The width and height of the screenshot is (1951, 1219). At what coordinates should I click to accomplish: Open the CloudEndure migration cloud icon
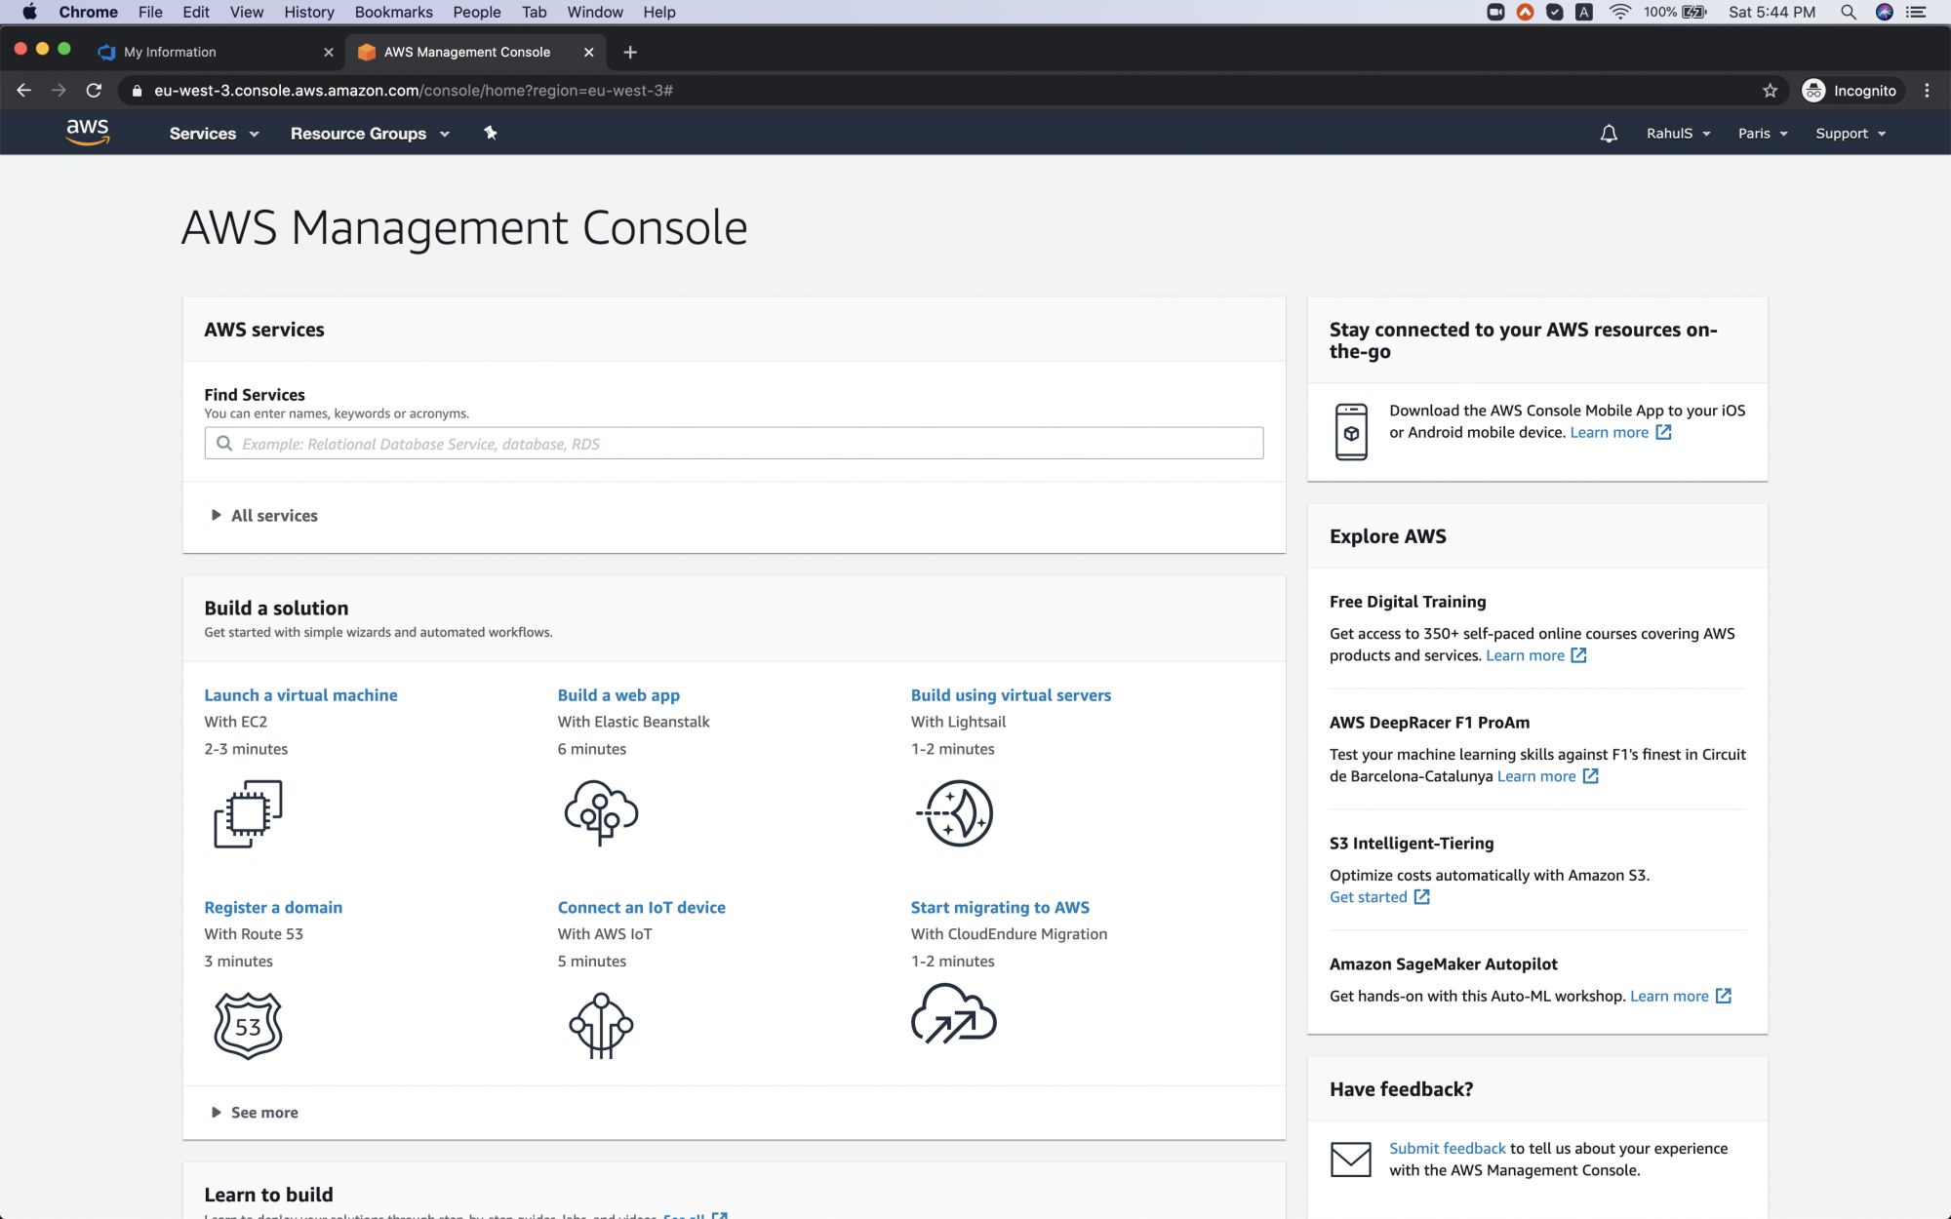pyautogui.click(x=954, y=1015)
